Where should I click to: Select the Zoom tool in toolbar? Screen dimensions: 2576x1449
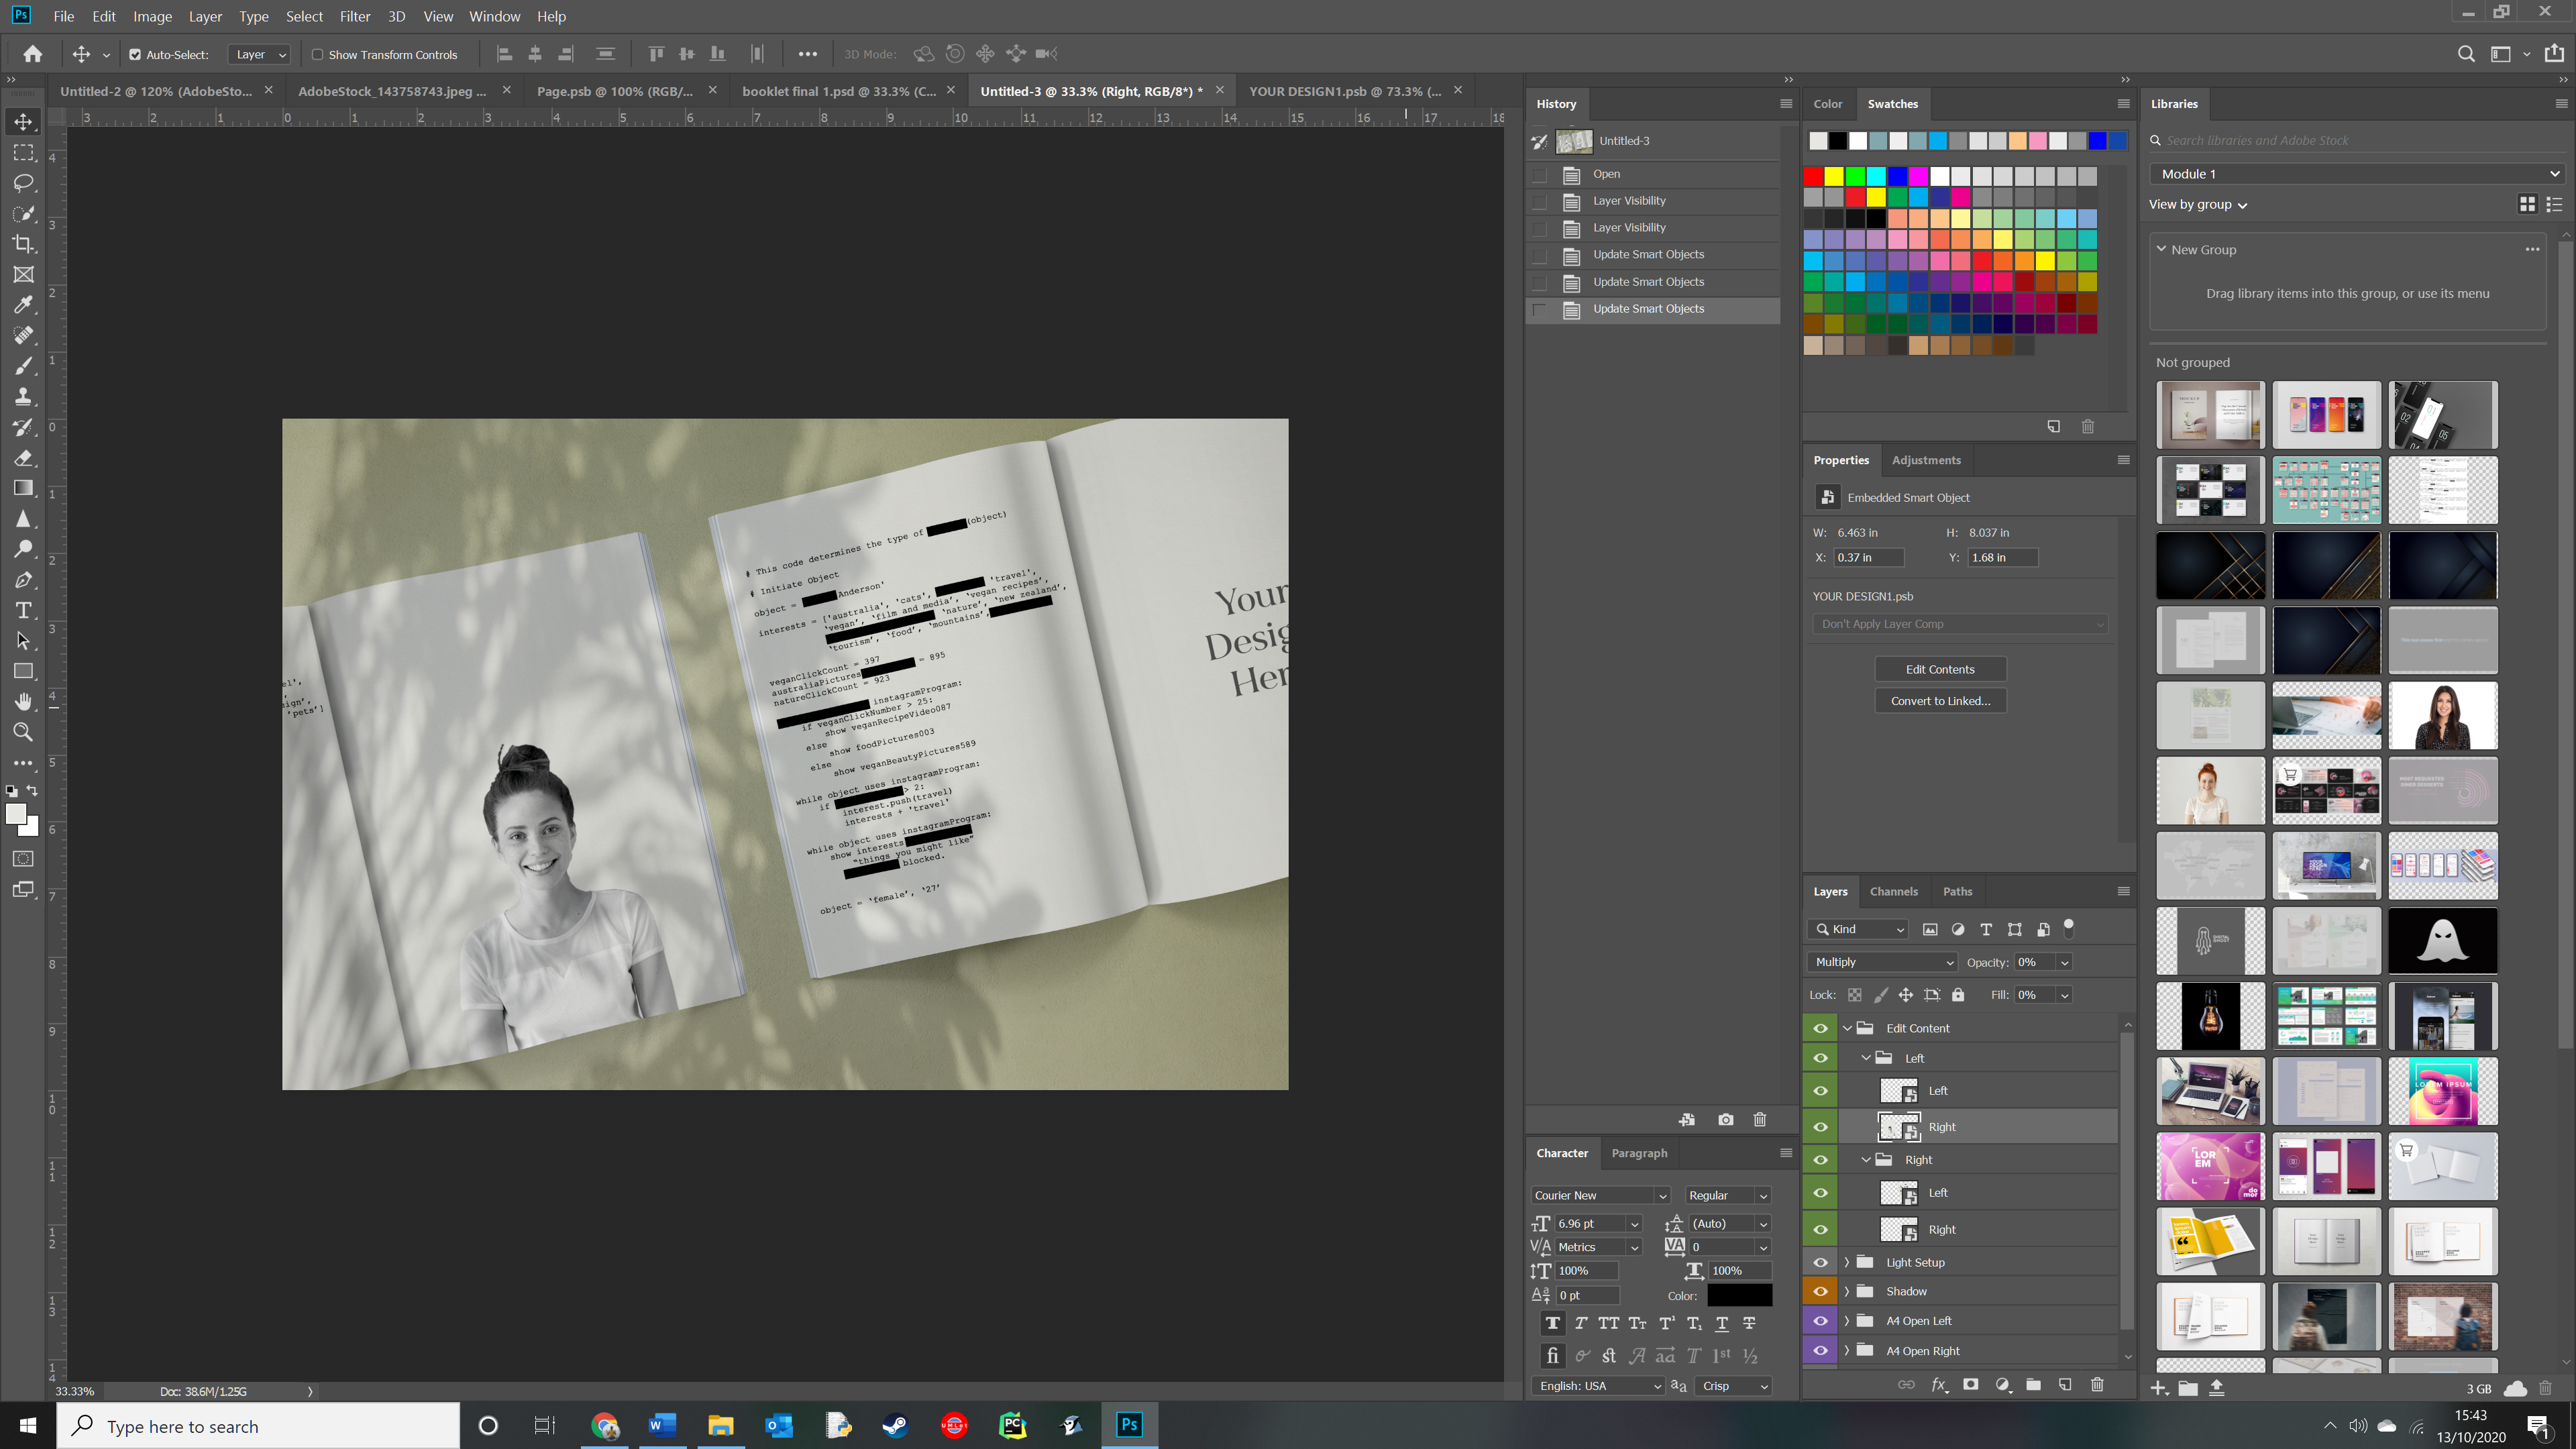pos(23,732)
